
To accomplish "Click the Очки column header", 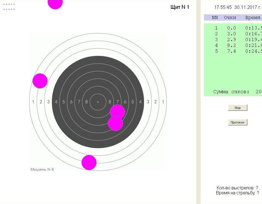I will point(230,18).
